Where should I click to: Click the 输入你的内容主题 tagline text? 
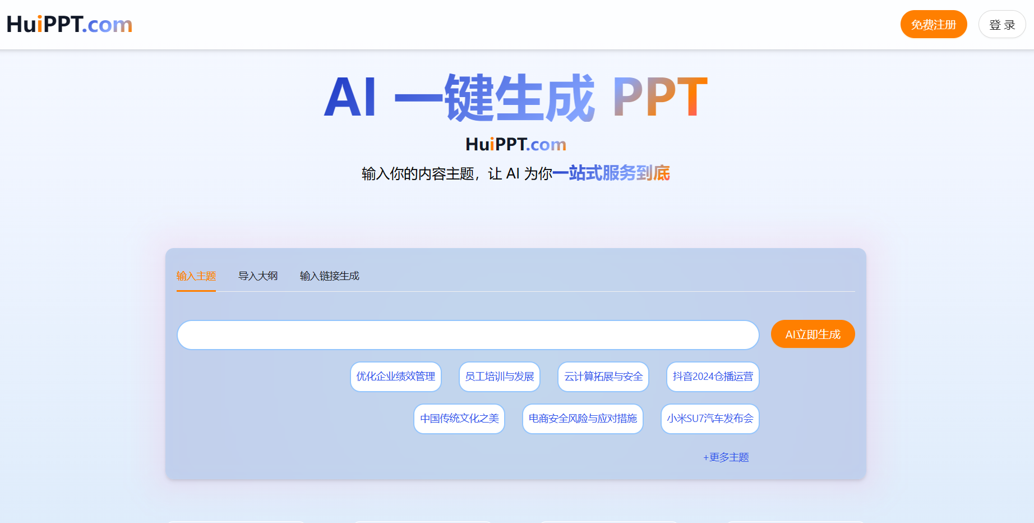coord(419,174)
